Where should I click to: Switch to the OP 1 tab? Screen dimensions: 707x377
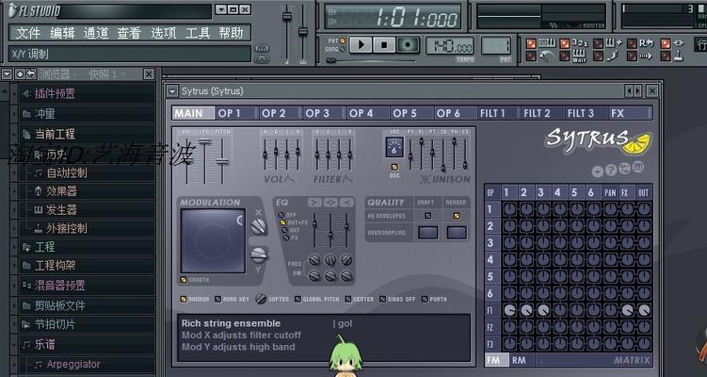click(x=236, y=113)
